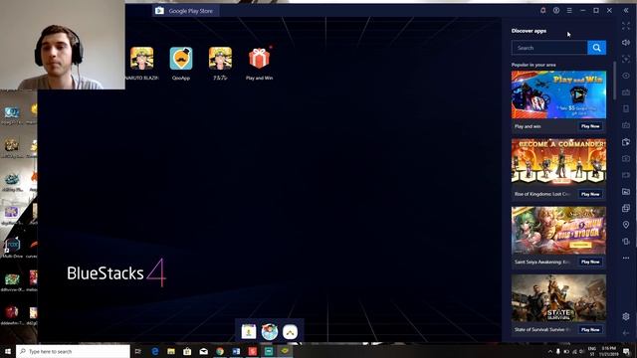
Task: Open Microsoft Word from the taskbar
Action: click(x=236, y=351)
